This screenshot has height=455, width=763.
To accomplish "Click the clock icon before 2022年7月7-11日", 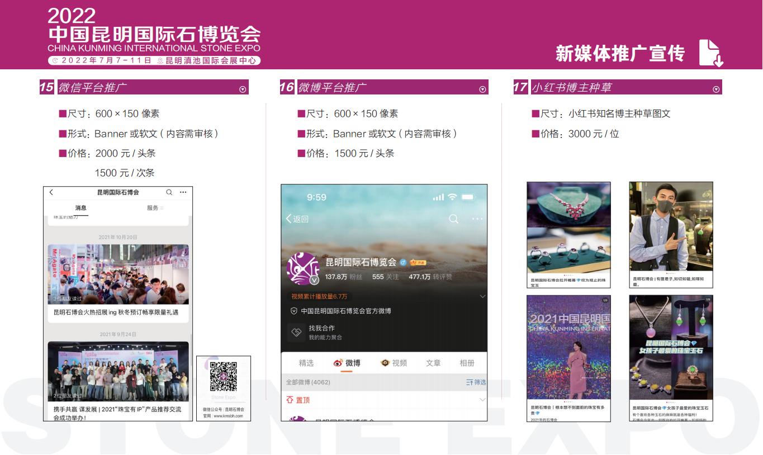I will [55, 60].
